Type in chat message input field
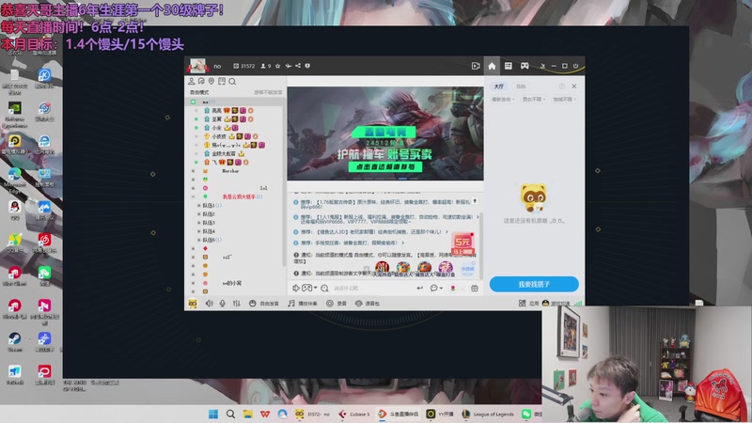The width and height of the screenshot is (752, 423). click(371, 289)
